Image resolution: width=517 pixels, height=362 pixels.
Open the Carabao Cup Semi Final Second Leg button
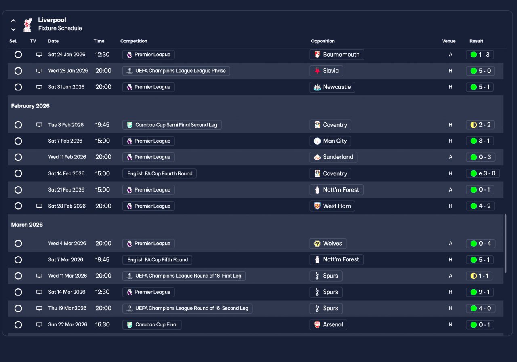[172, 125]
